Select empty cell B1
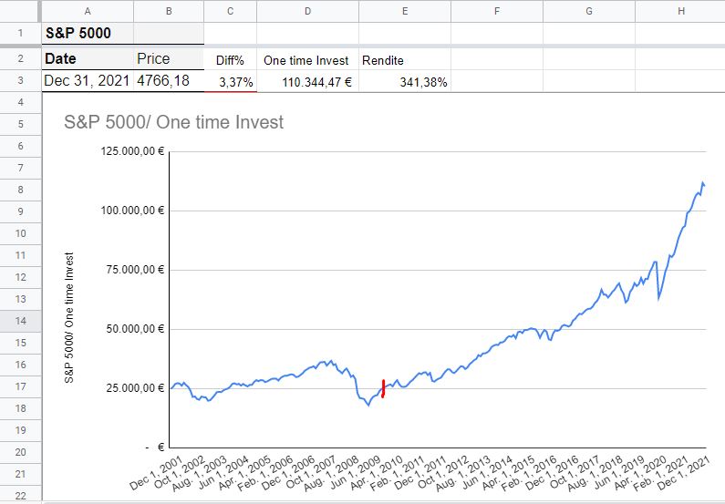The width and height of the screenshot is (725, 504). pyautogui.click(x=169, y=33)
